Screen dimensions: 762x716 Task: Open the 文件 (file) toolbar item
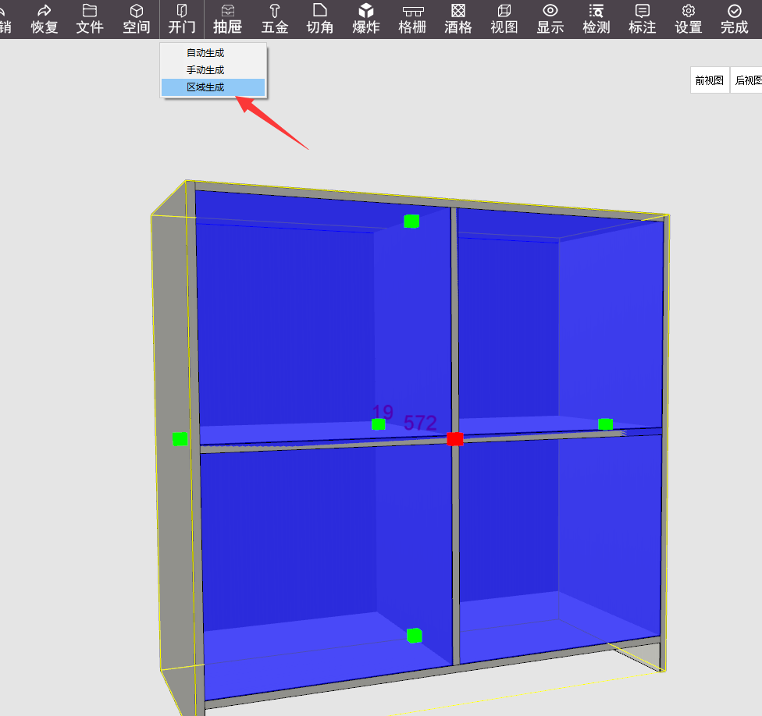click(x=90, y=19)
